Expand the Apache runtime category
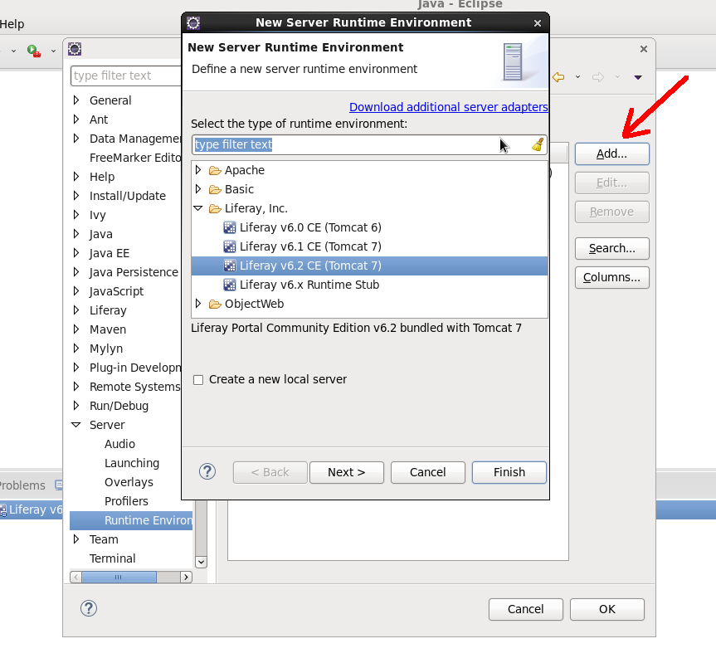716x663 pixels. point(198,170)
